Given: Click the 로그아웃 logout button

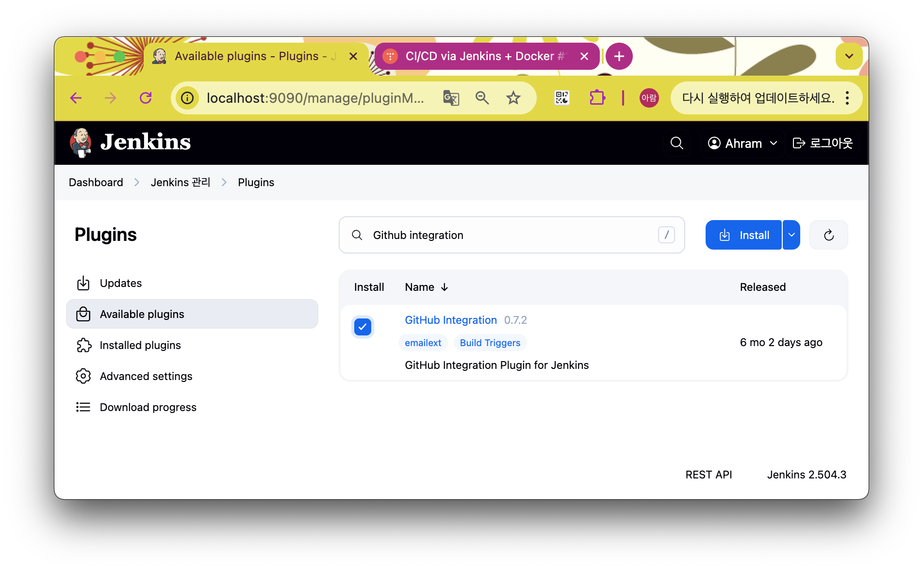Looking at the screenshot, I should click(x=823, y=143).
